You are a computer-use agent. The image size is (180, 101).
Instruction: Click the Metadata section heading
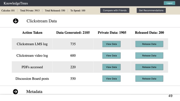pos(34,92)
